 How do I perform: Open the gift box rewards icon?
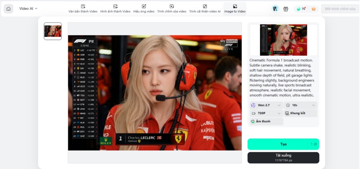pyautogui.click(x=286, y=9)
